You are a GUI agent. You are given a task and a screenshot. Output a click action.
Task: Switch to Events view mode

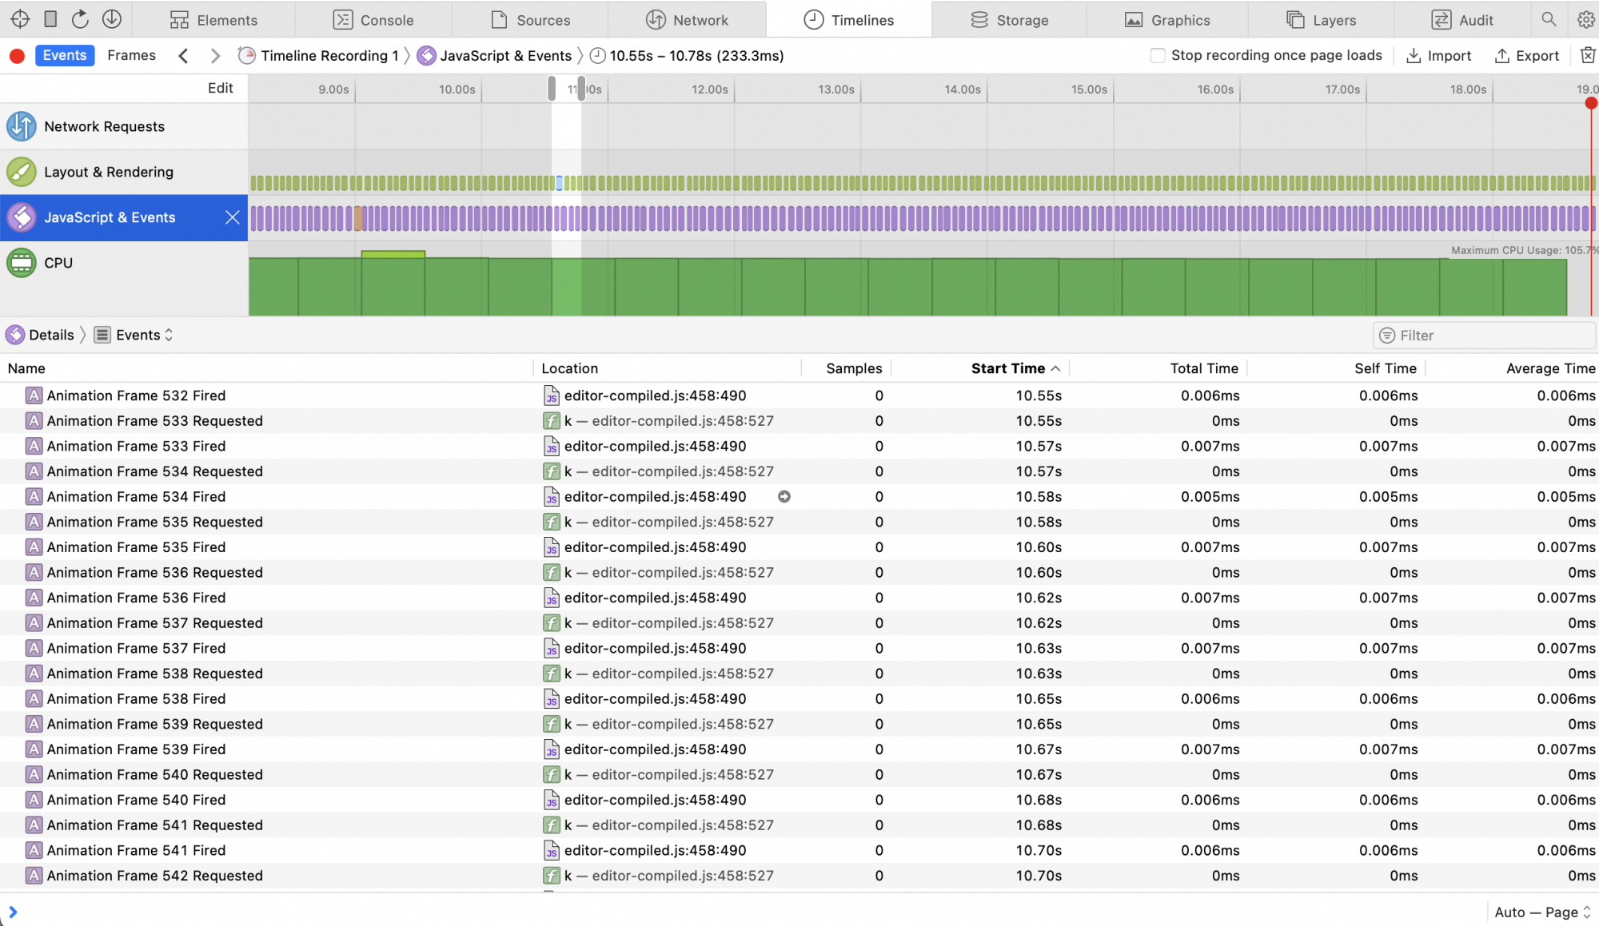coord(65,55)
